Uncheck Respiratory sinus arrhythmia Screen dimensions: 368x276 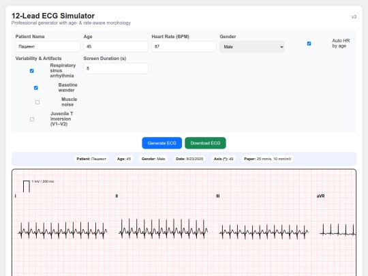[31, 71]
